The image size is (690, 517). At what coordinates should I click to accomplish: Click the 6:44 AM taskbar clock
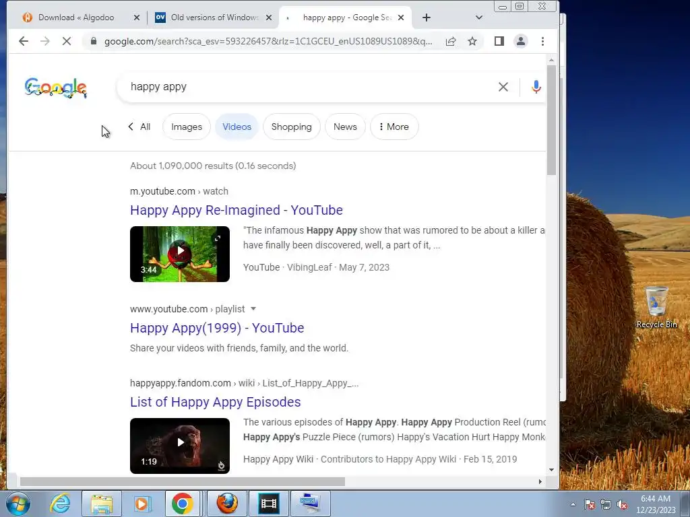click(x=656, y=504)
